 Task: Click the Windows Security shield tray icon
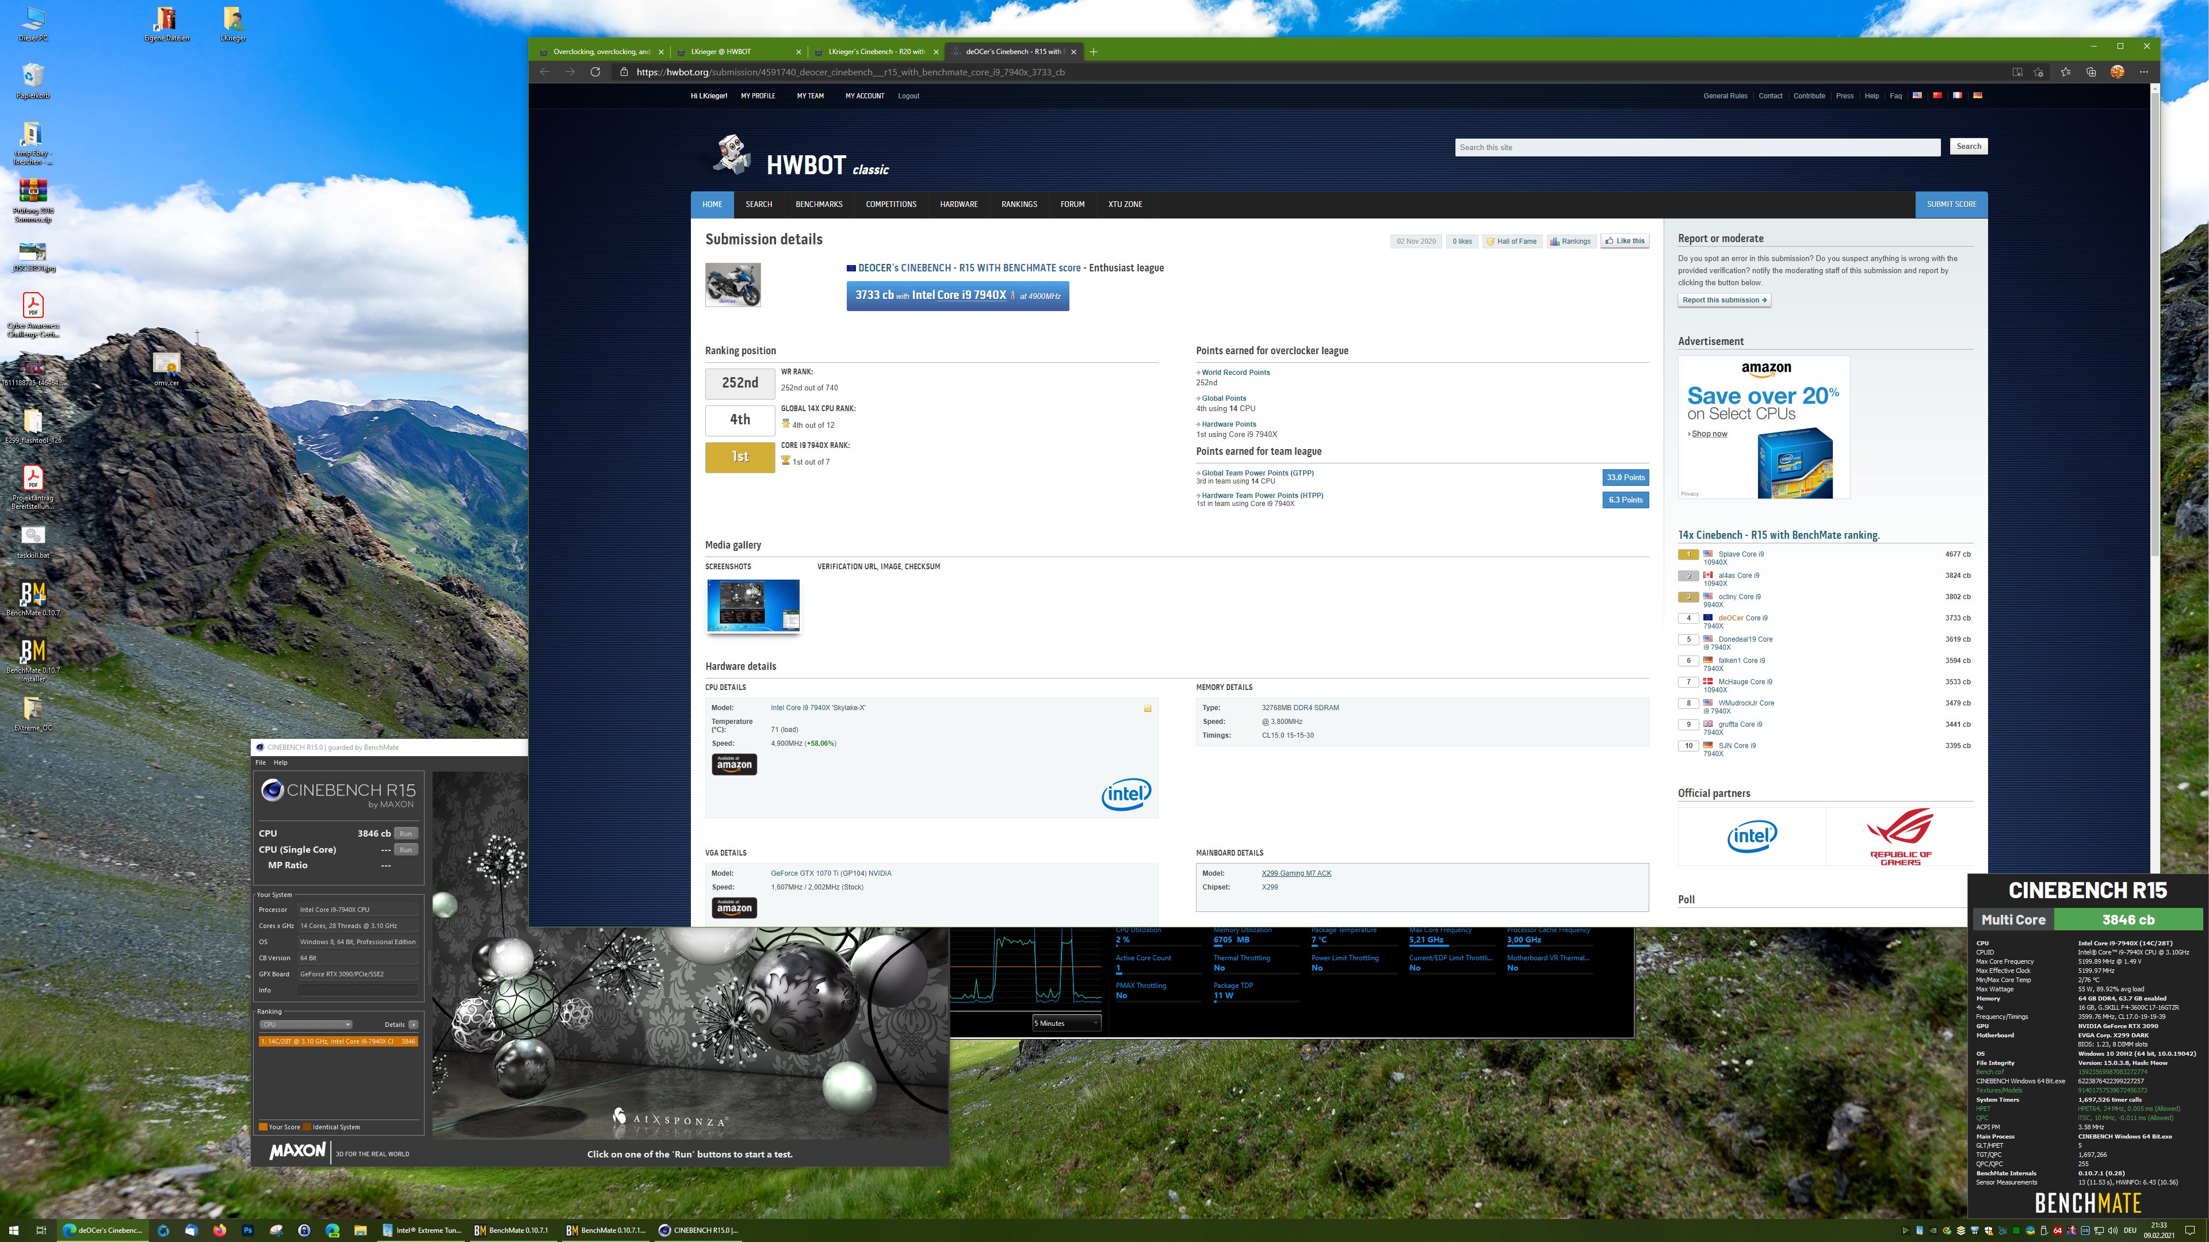coord(1989,1230)
